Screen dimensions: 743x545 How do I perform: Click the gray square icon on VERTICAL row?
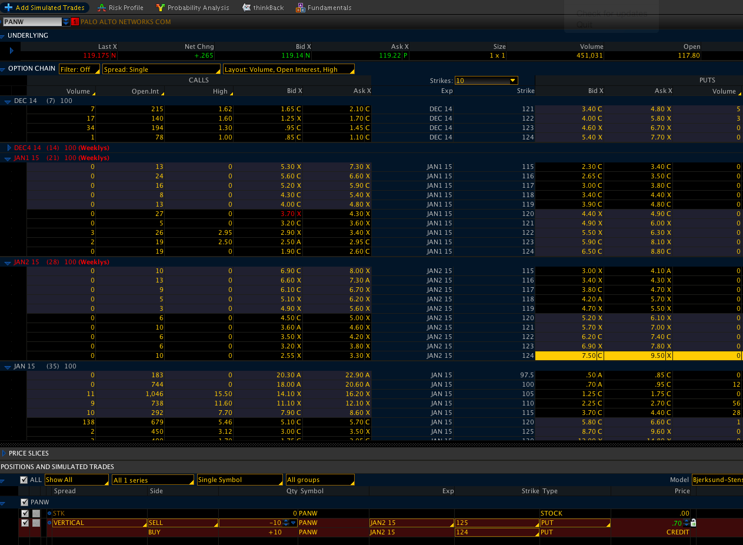(x=36, y=523)
